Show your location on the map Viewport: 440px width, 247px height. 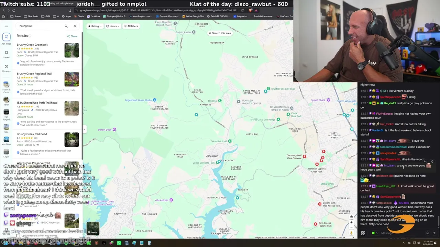pyautogui.click(x=351, y=217)
